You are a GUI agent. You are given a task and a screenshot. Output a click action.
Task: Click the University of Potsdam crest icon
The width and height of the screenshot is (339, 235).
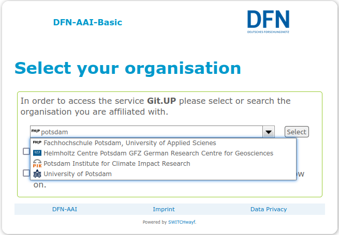pos(37,174)
